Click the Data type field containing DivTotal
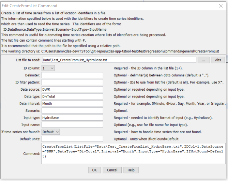228x181 pixels. [72, 96]
